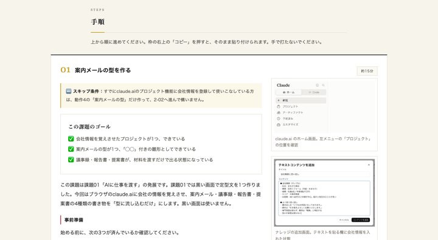438x240 pixels.
Task: Open the claude.ai home screen thumbnail image
Action: (324, 106)
